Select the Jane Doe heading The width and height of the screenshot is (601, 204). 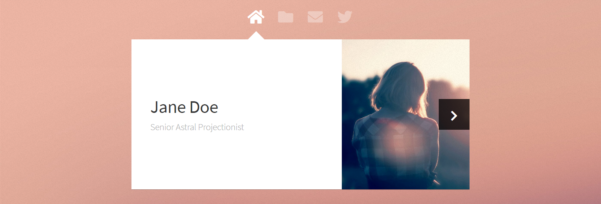coord(184,107)
